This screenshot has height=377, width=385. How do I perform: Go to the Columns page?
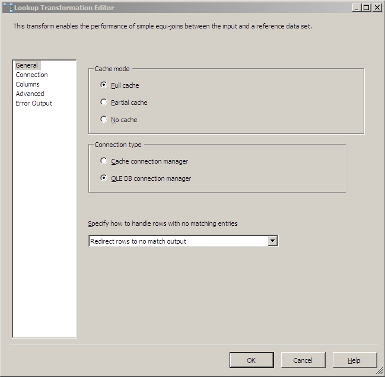pyautogui.click(x=27, y=84)
